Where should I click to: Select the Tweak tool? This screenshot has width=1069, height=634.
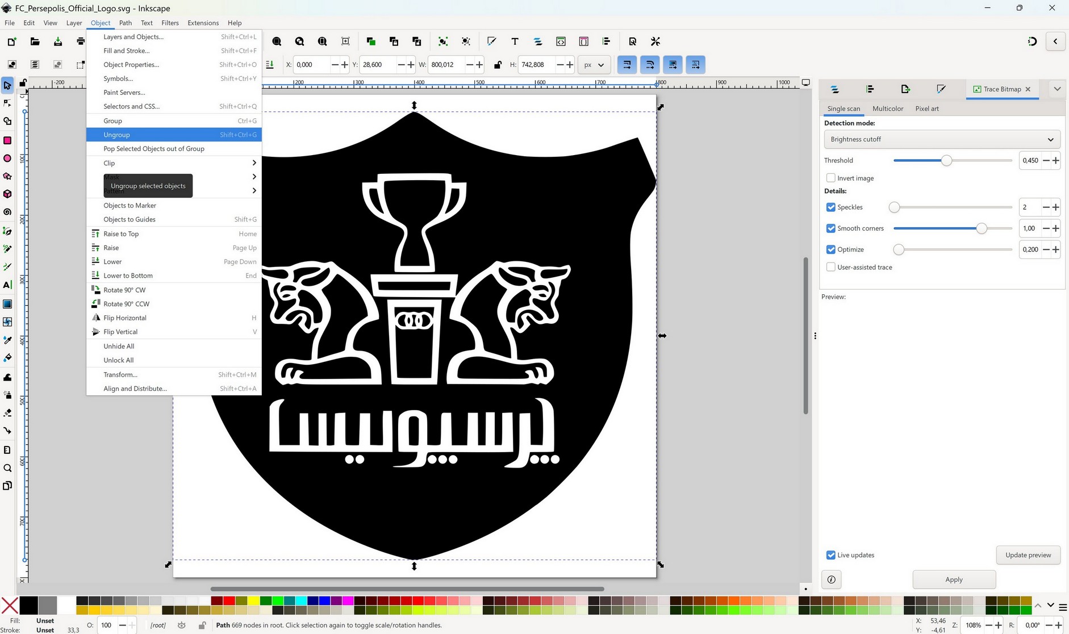7,377
